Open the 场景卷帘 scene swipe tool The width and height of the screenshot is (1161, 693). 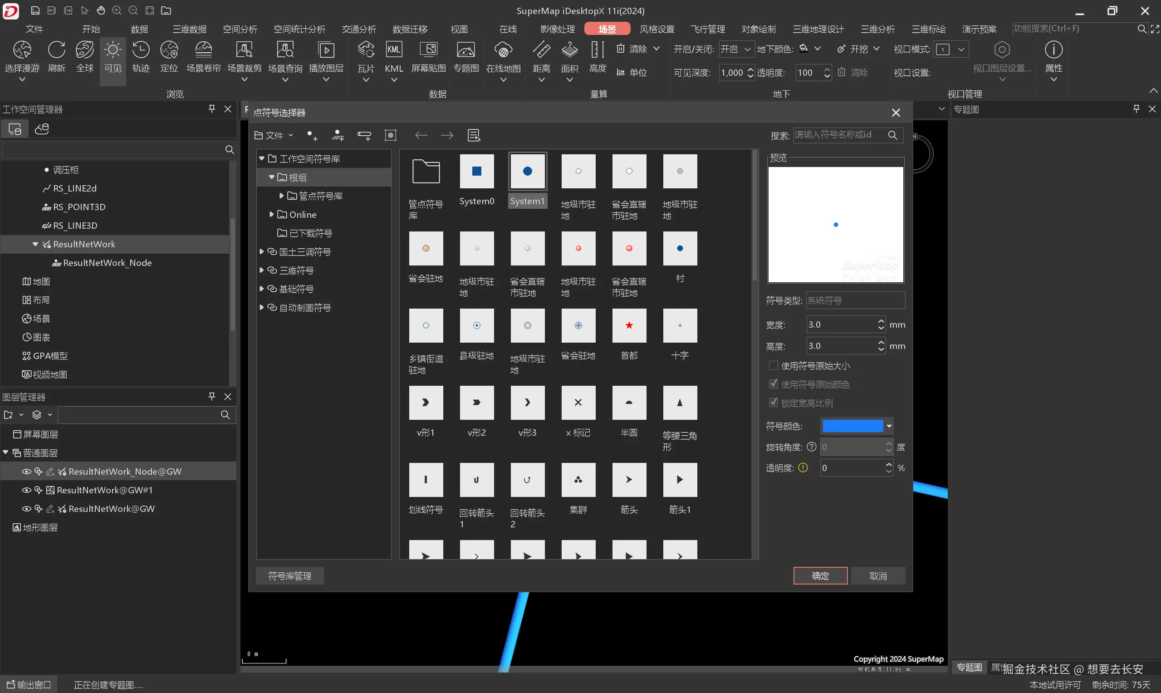click(x=204, y=50)
